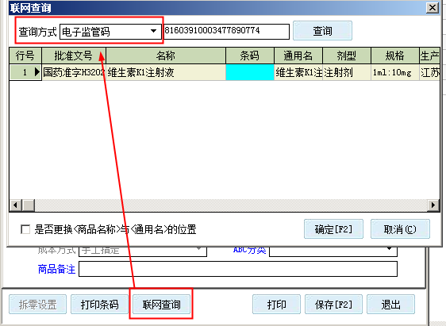This screenshot has width=446, height=326.
Task: Select the 注射剂 cell
Action: [x=347, y=72]
